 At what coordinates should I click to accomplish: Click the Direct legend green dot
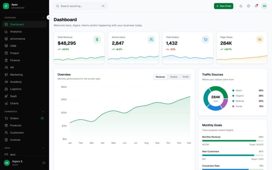[x=233, y=91]
